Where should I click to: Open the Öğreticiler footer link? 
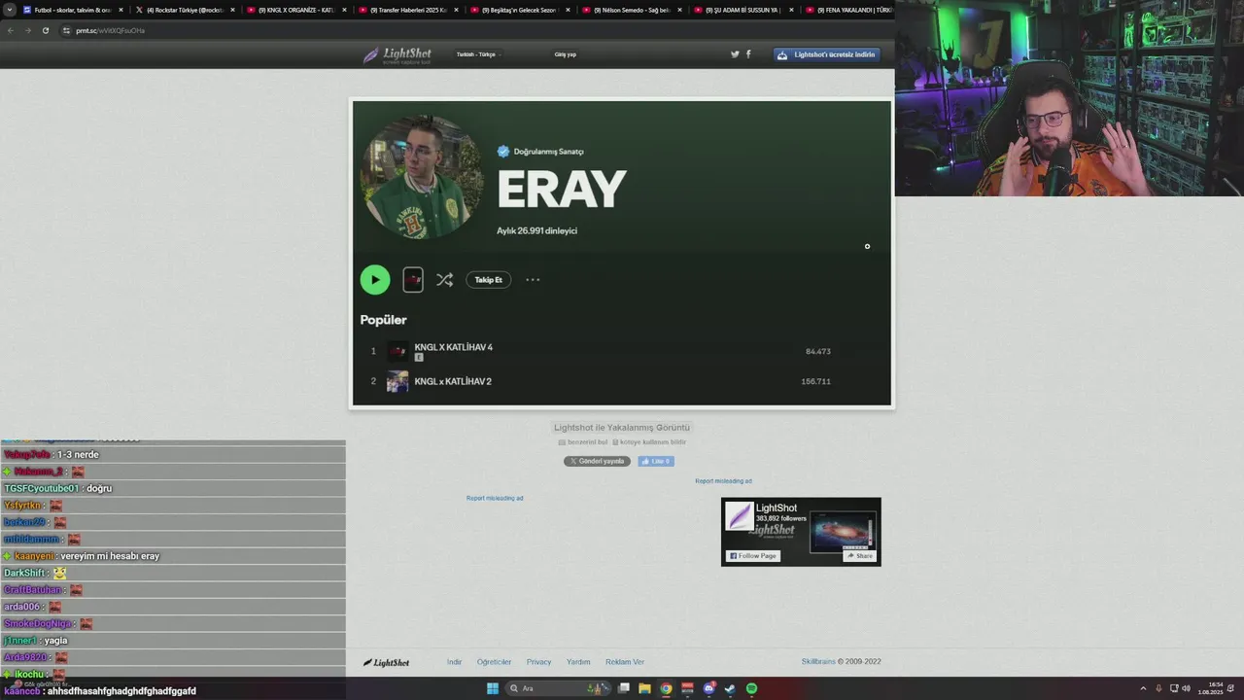click(x=494, y=662)
